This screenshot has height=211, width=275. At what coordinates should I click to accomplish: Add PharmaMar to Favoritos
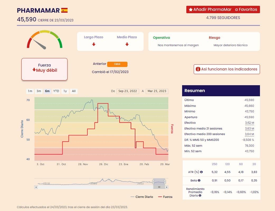tap(223, 9)
